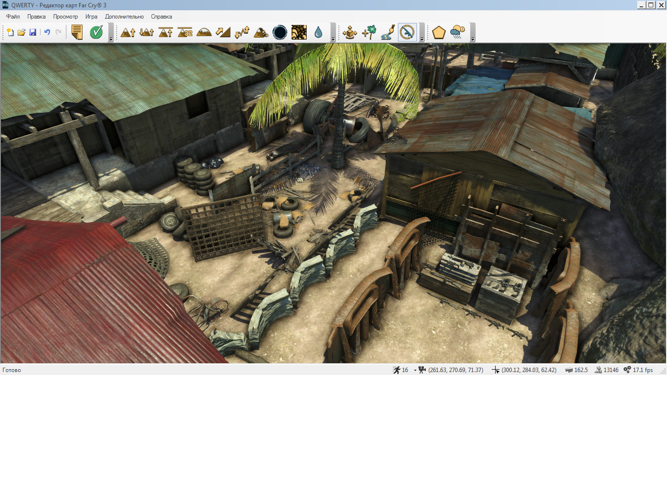Select the Smooth terrain hill tool

(204, 32)
